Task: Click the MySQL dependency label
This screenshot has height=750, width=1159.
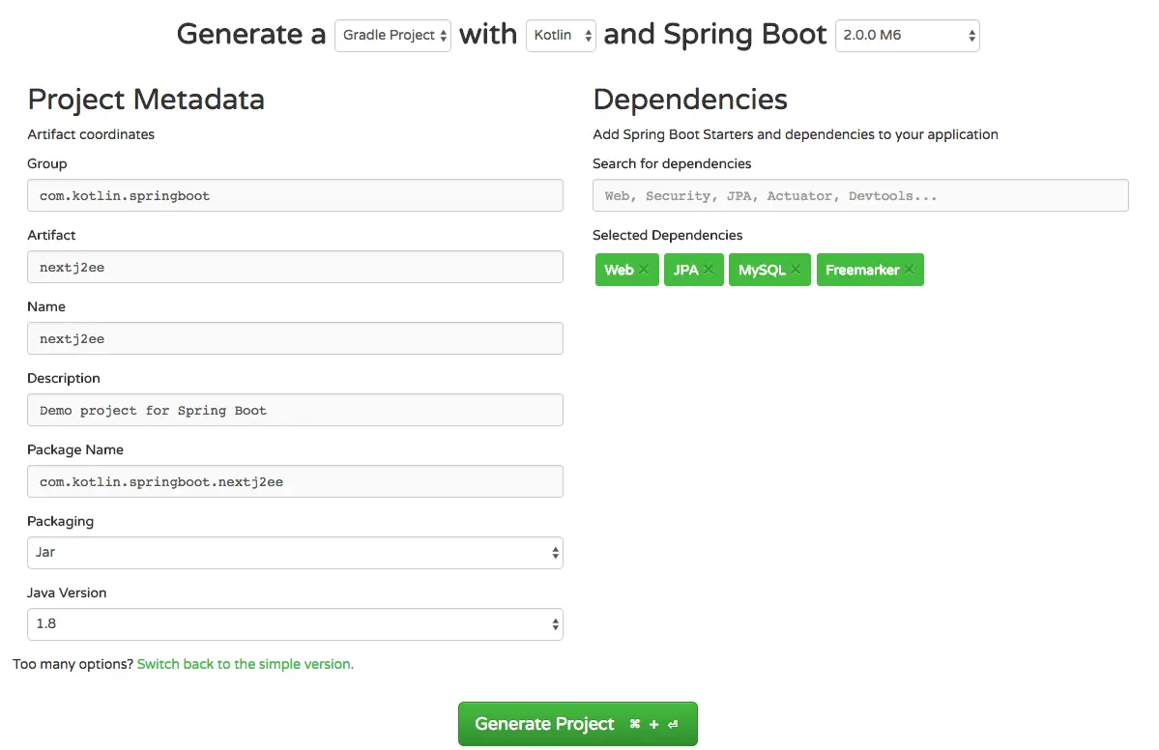Action: point(762,270)
